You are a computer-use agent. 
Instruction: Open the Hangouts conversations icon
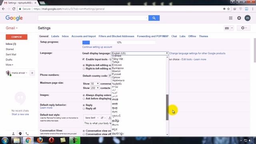pos(20,134)
